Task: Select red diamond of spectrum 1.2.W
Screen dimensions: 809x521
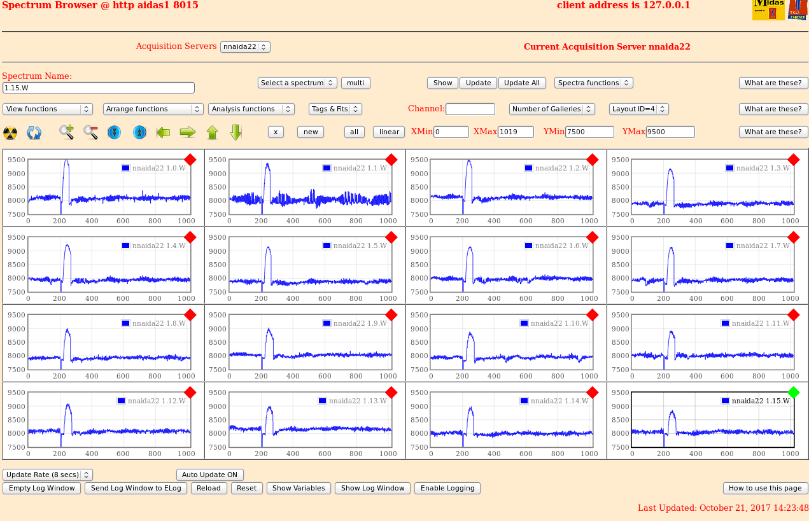Action: (x=592, y=160)
